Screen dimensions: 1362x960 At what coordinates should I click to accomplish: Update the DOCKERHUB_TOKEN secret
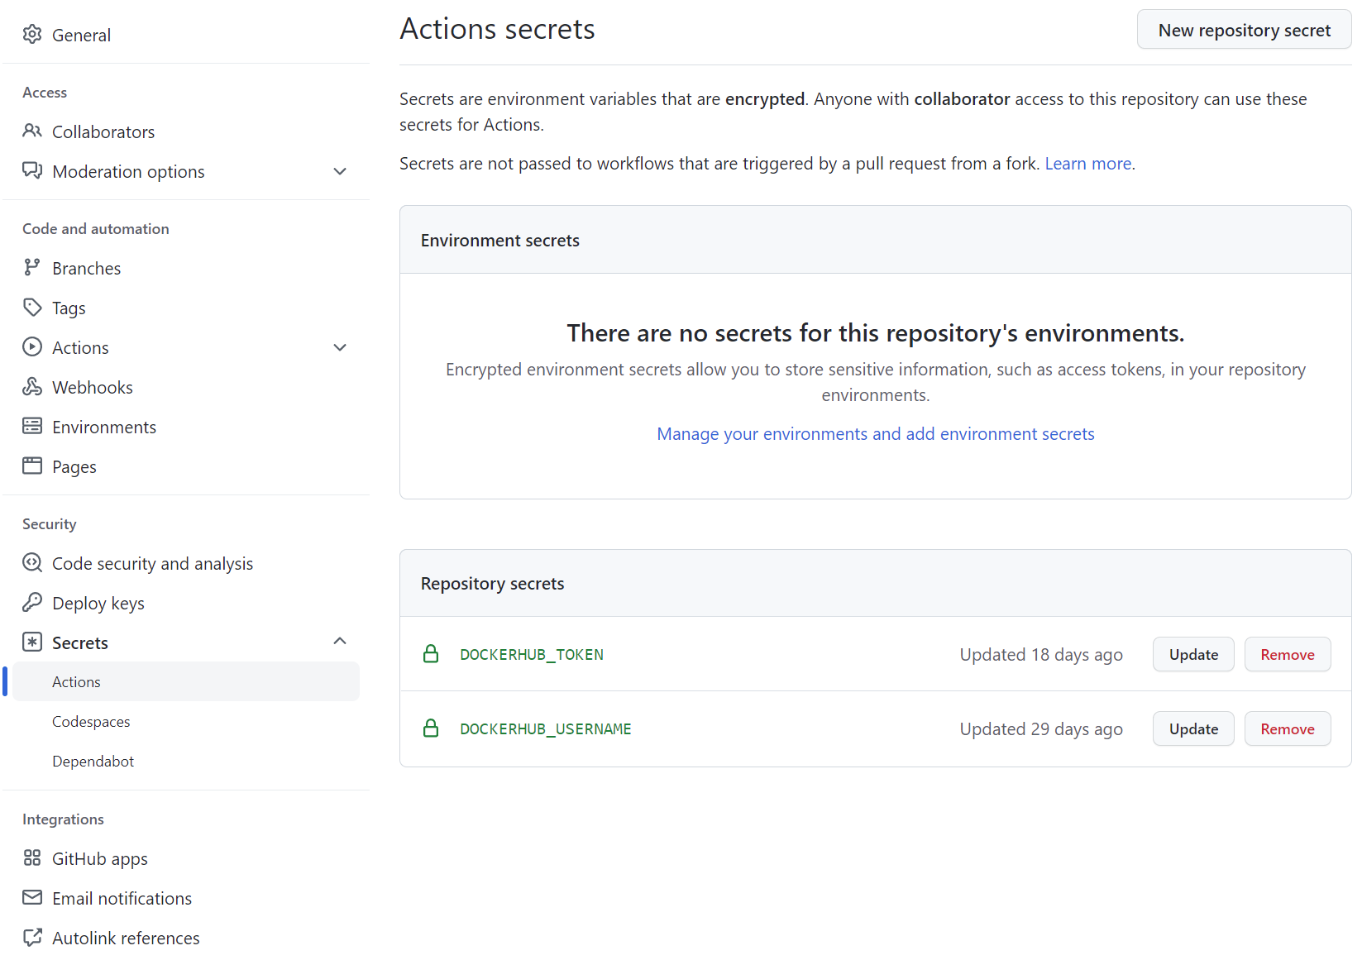(1193, 655)
